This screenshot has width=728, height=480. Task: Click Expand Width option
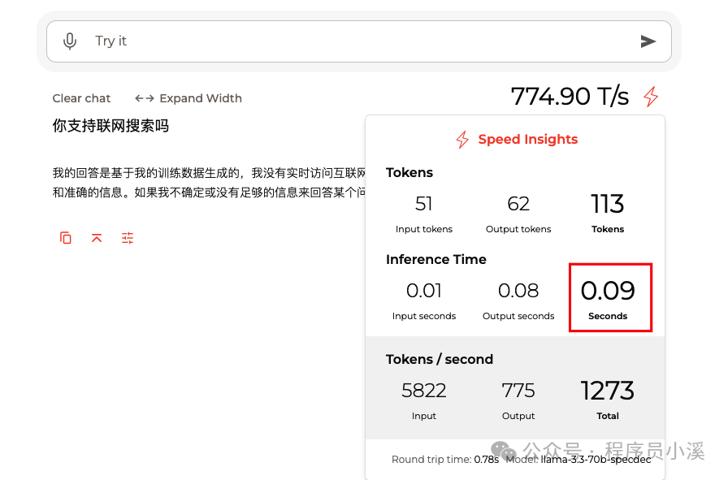[188, 98]
